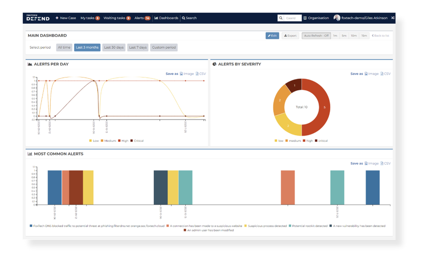
Task: Toggle High series in Alerts Per Day legend
Action: click(x=123, y=141)
